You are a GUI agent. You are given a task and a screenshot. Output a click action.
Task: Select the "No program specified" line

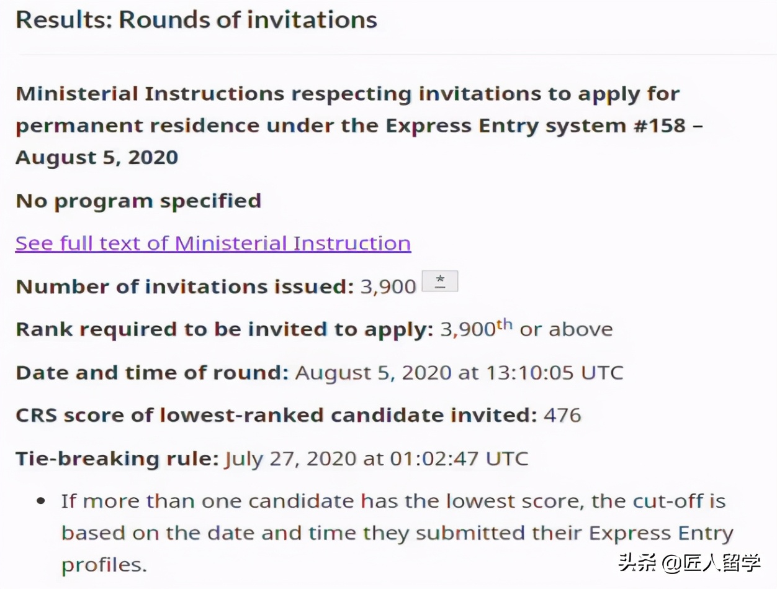click(x=138, y=201)
